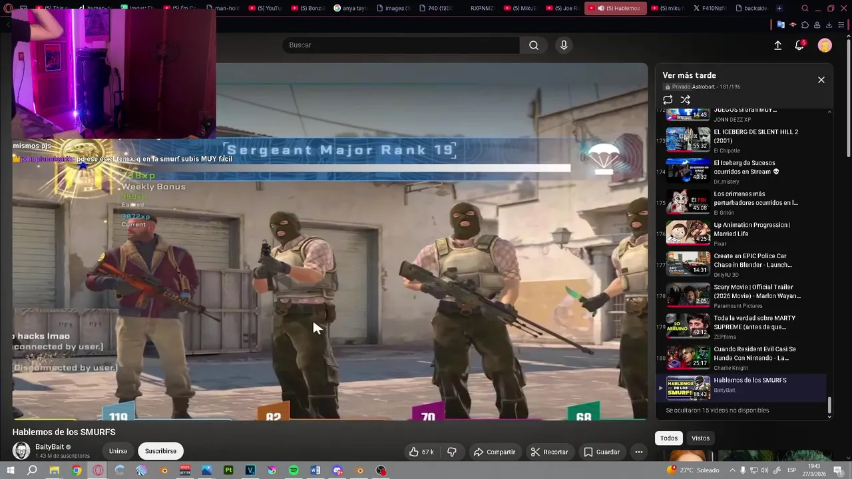Viewport: 852px width, 479px height.
Task: Open Voice Meeter taskbar icon
Action: click(185, 470)
